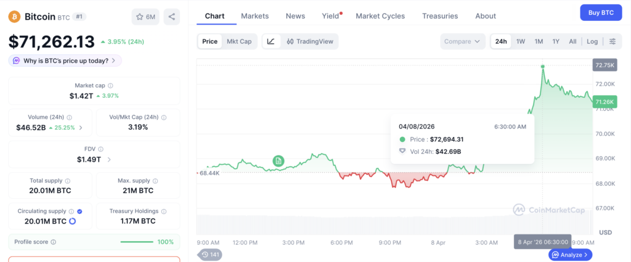
Task: Click the Max. supply info icon
Action: [x=155, y=181]
